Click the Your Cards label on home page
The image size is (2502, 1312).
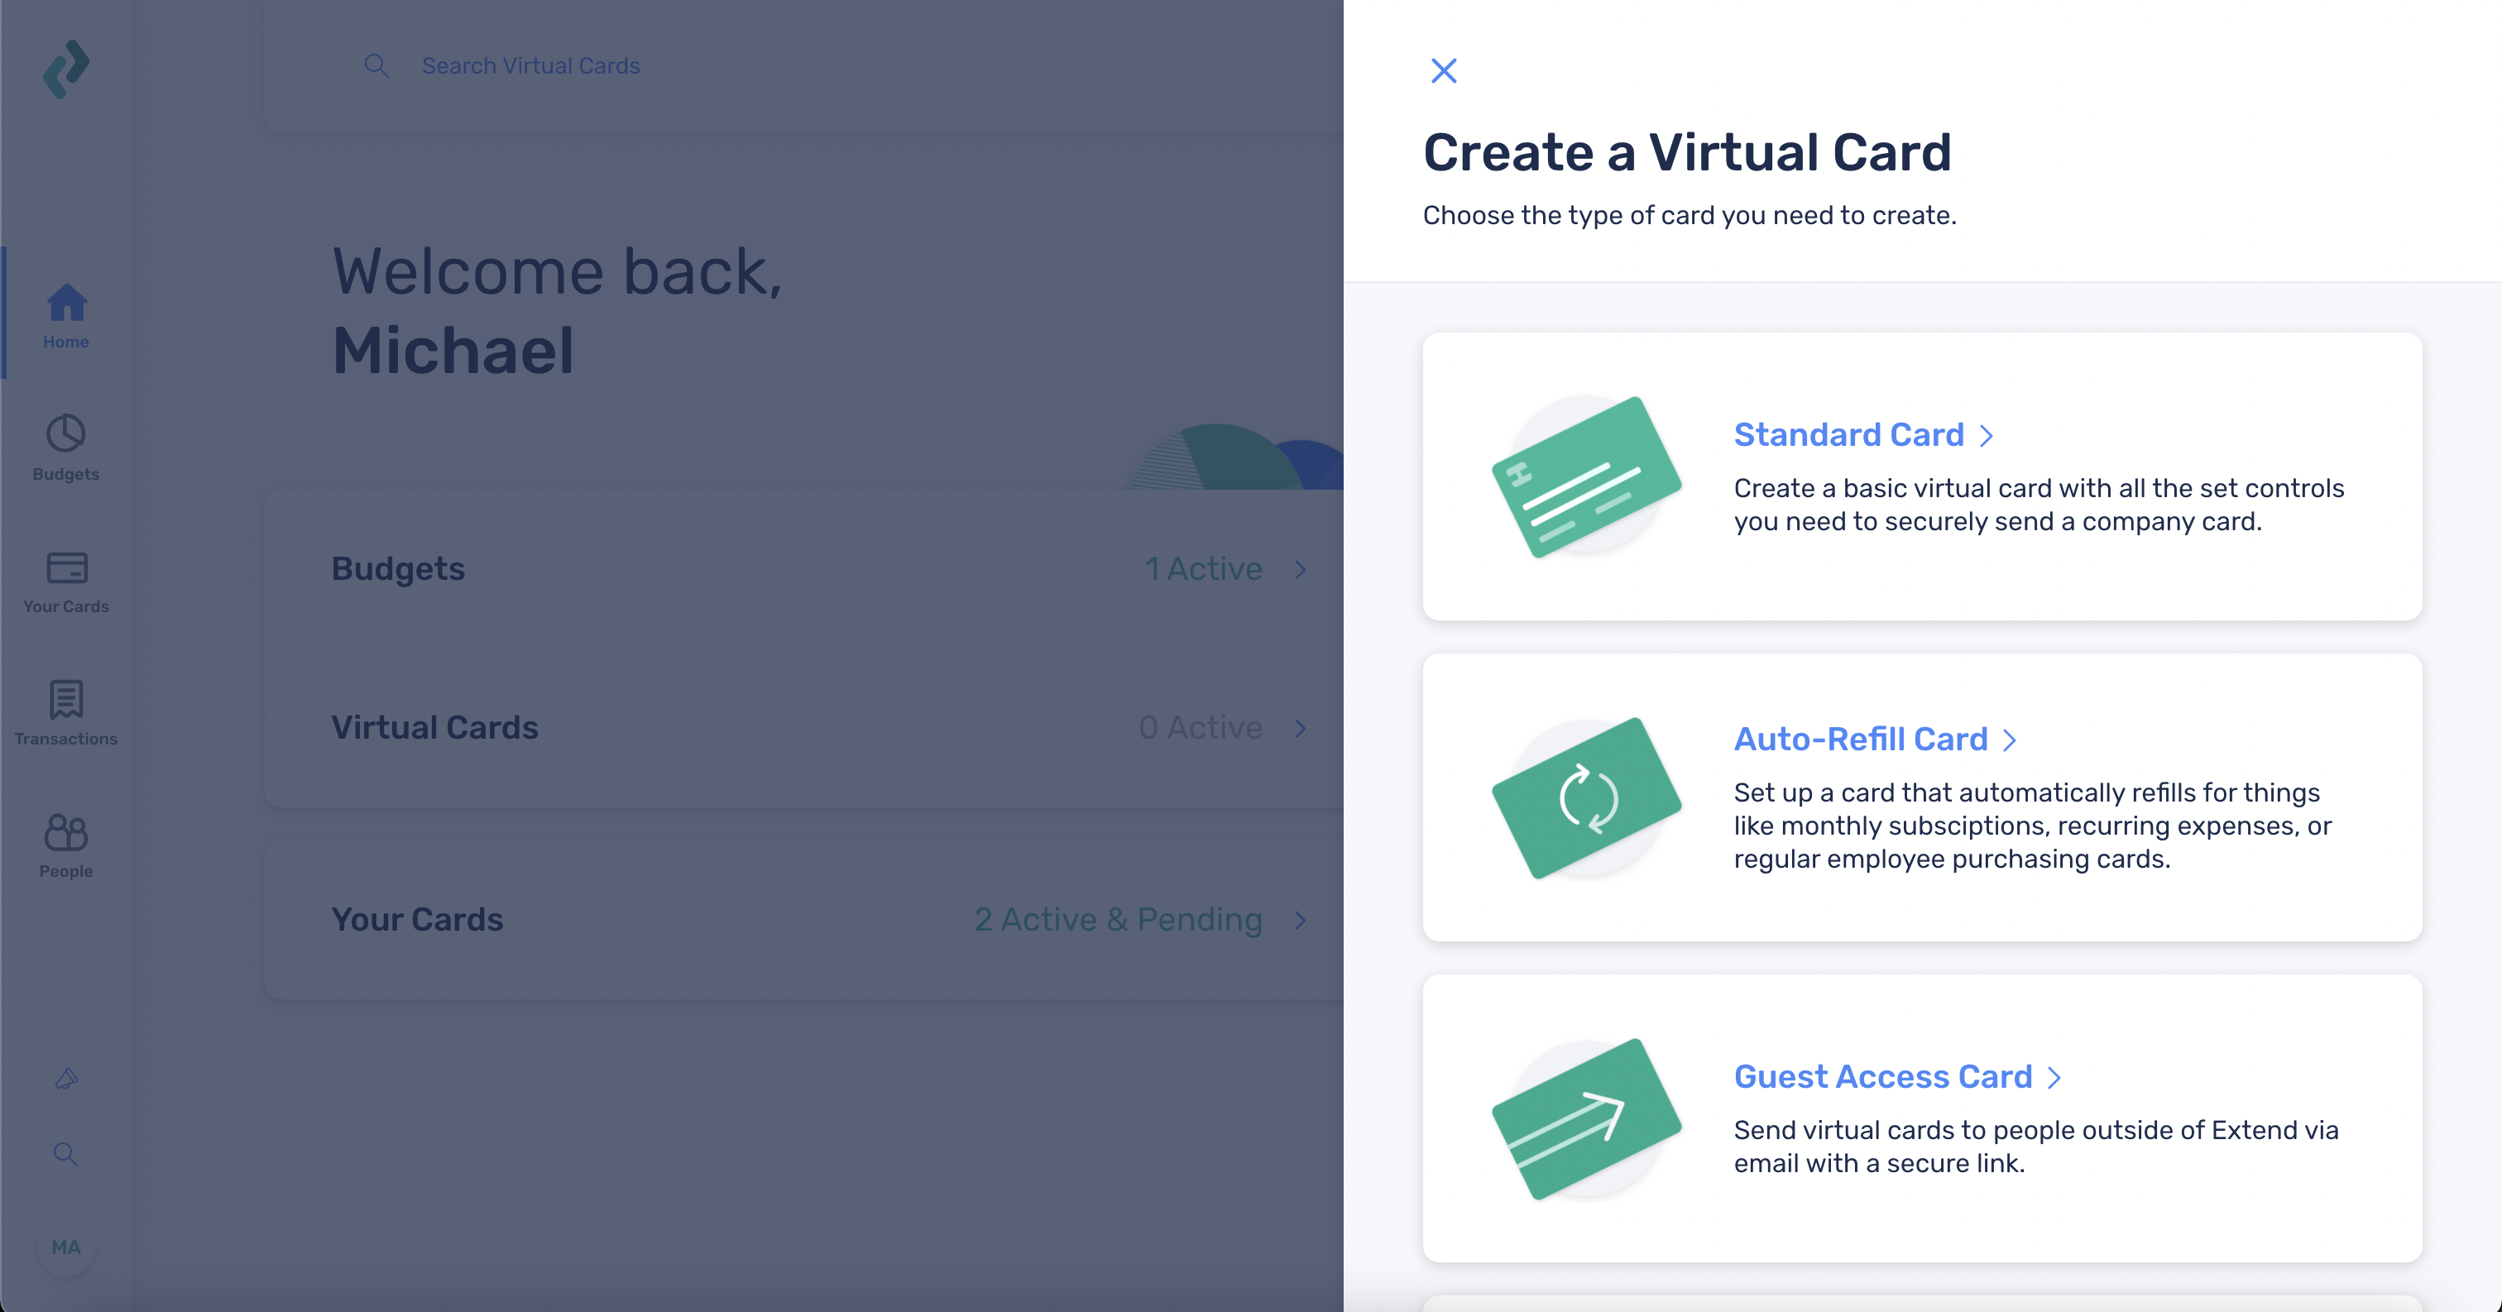coord(417,920)
